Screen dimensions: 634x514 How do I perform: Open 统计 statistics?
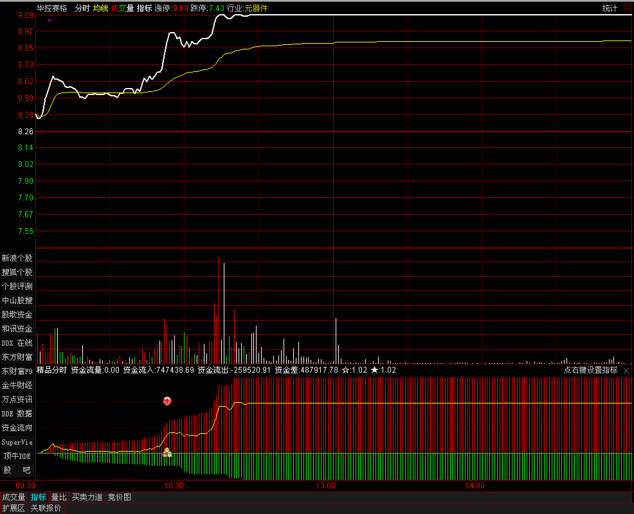click(610, 8)
